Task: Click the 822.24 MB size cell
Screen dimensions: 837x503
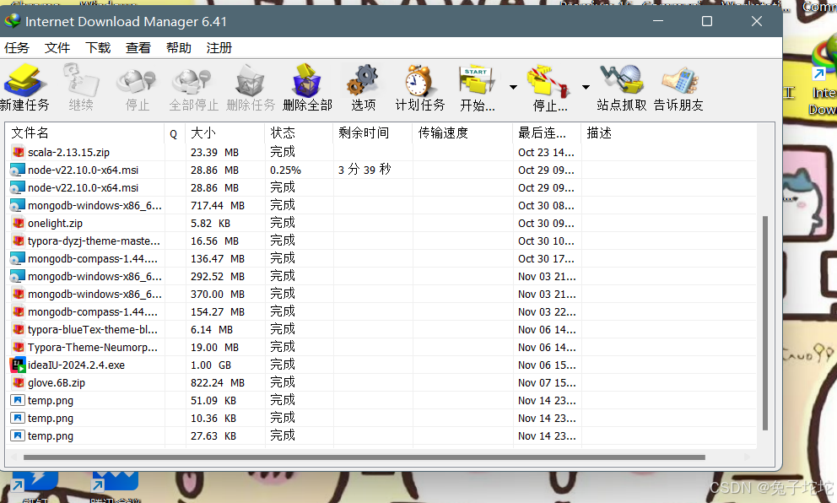Action: 218,383
